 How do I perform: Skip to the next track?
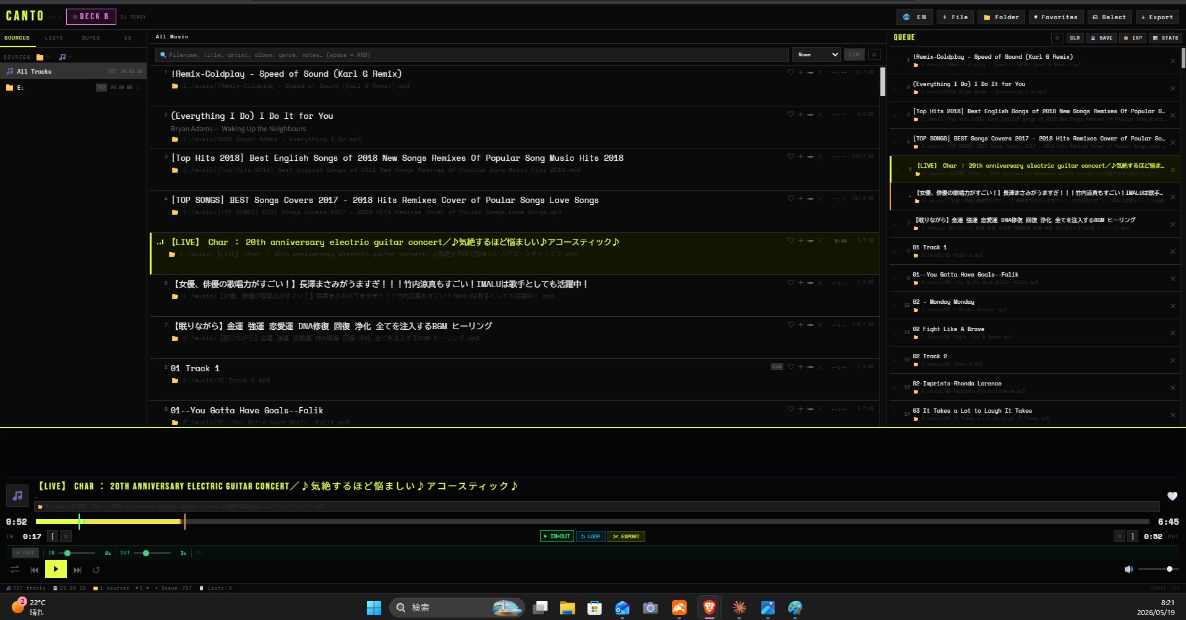[77, 570]
